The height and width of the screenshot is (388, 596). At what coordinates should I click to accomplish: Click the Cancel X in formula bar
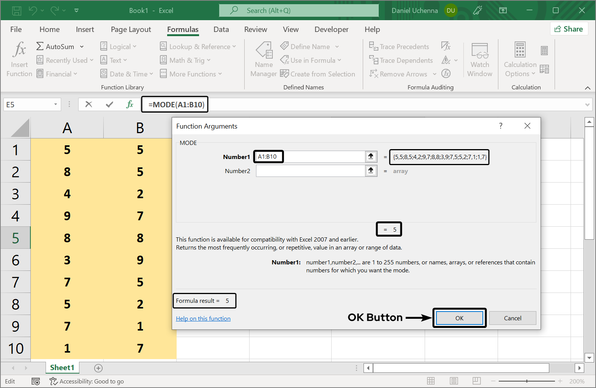[89, 104]
